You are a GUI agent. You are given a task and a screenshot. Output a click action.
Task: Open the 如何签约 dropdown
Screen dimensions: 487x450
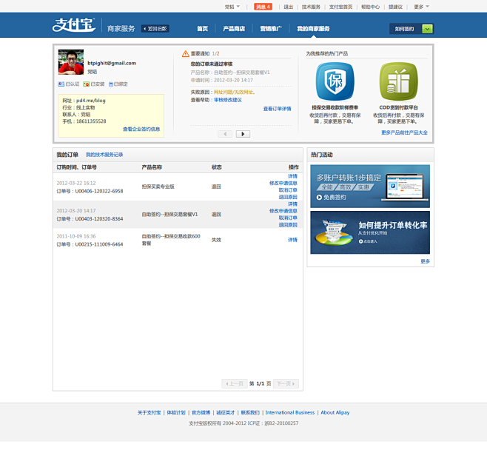point(412,29)
